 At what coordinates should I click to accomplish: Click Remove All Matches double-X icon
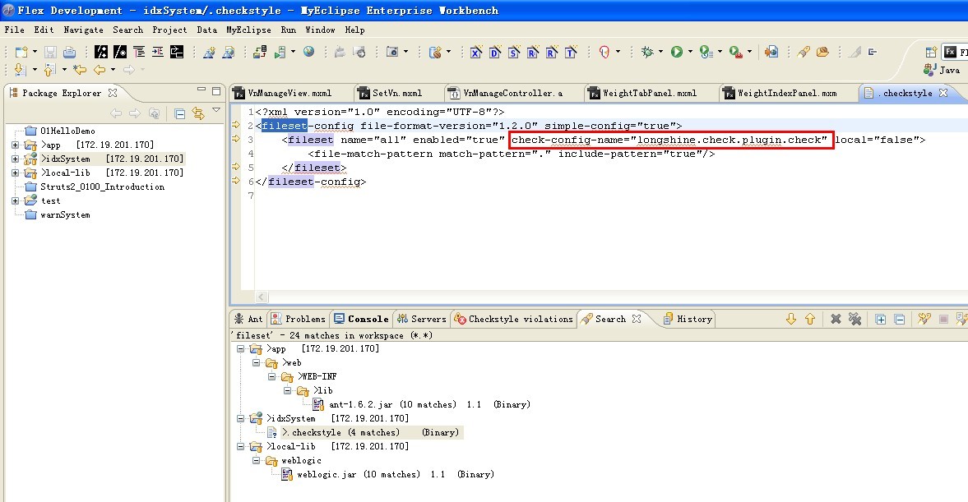855,319
